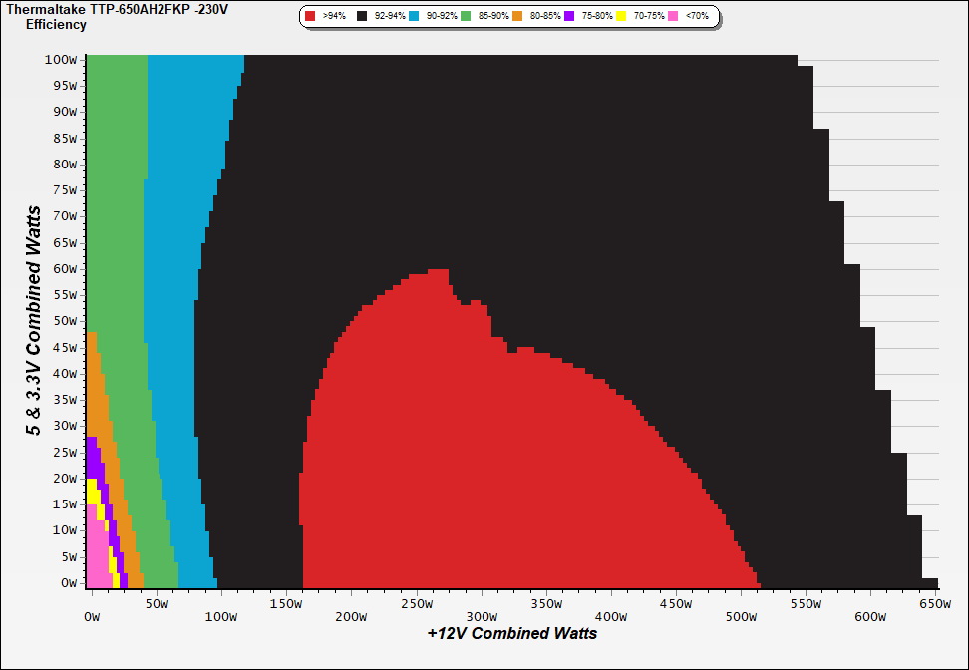The width and height of the screenshot is (969, 670).
Task: Select the blue 90-92% legend swatch
Action: [415, 17]
